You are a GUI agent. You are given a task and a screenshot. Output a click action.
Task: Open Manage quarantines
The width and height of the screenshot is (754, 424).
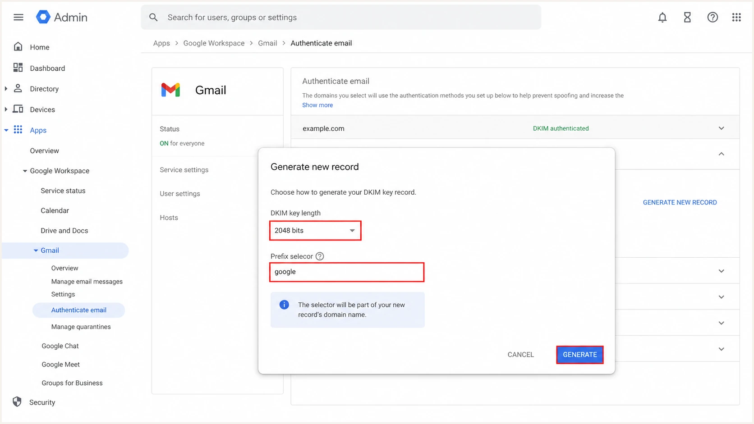coord(81,327)
